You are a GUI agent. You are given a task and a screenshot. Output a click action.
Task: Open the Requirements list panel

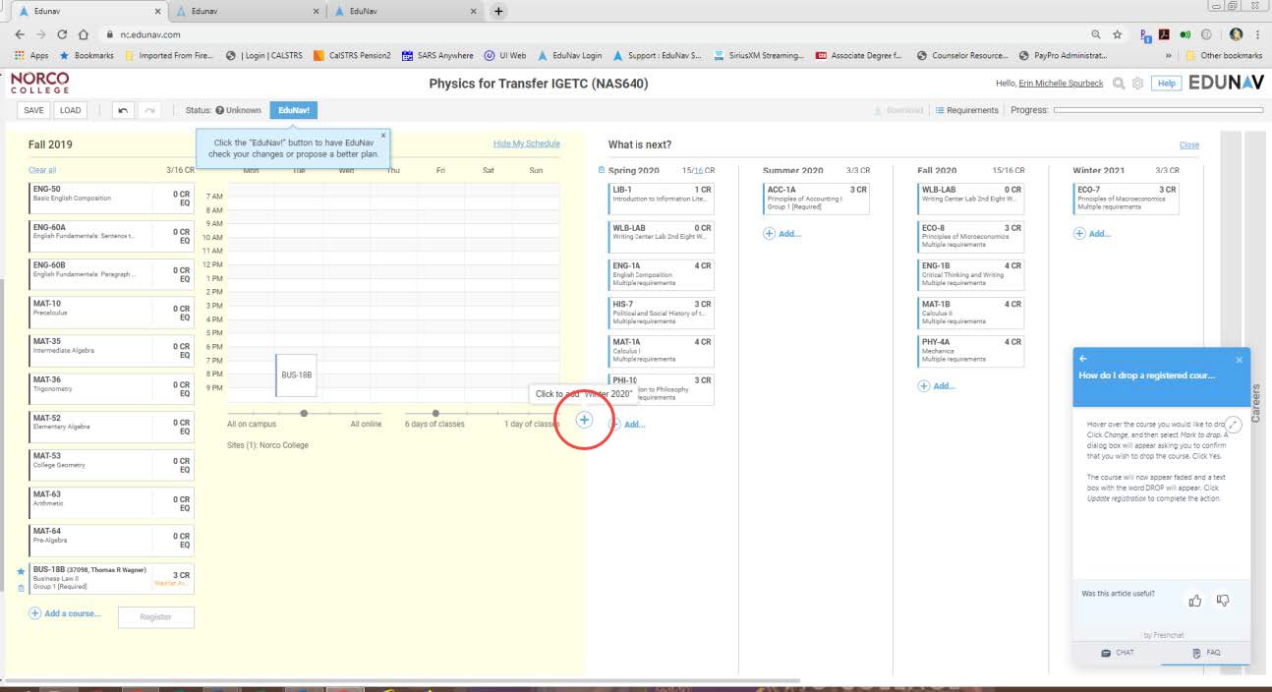(966, 110)
